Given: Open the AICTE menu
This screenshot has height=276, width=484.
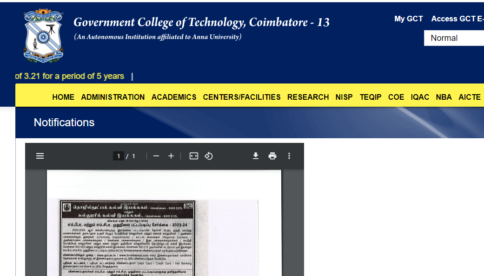Looking at the screenshot, I should tap(470, 97).
